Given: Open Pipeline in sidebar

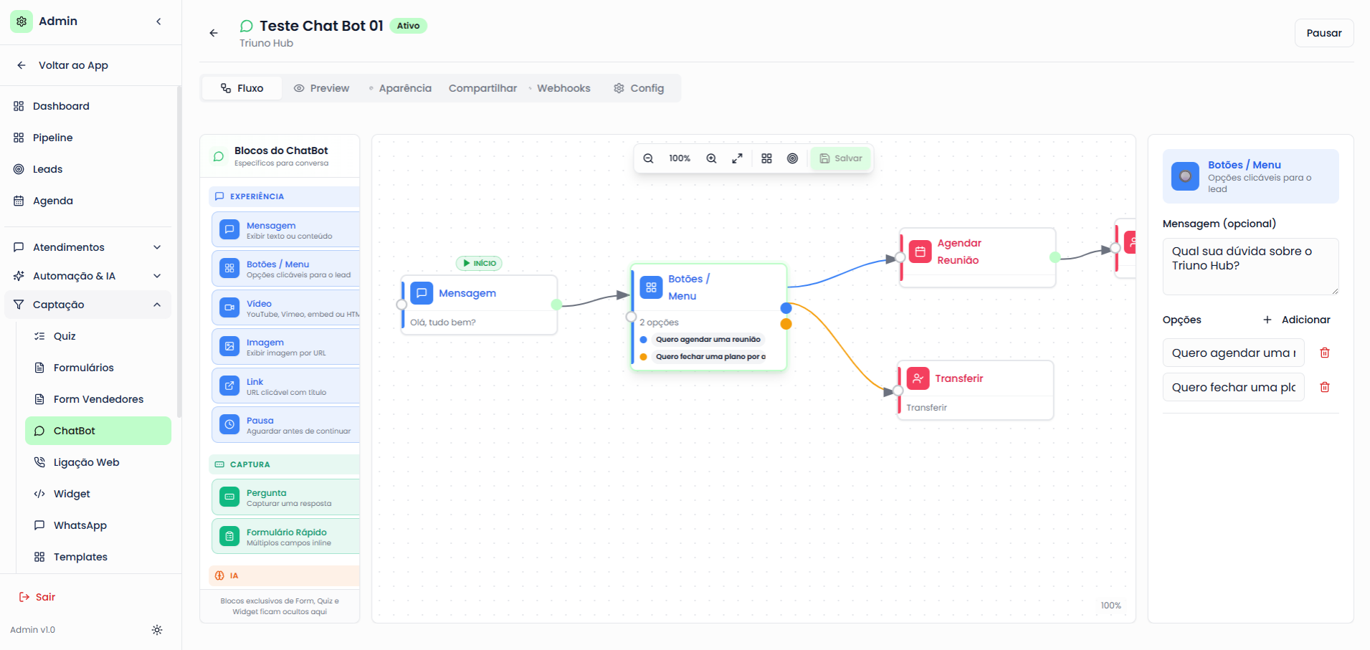Looking at the screenshot, I should 87,138.
